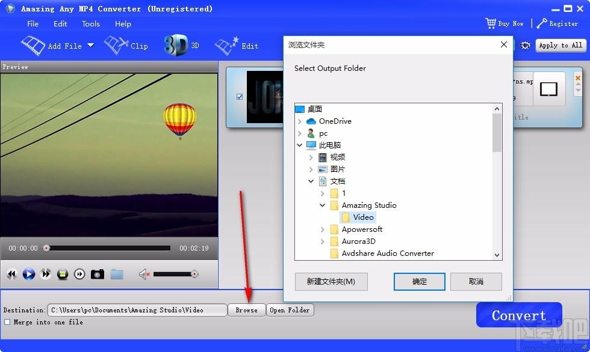590x352 pixels.
Task: Adjust the volume slider
Action: pyautogui.click(x=176, y=275)
